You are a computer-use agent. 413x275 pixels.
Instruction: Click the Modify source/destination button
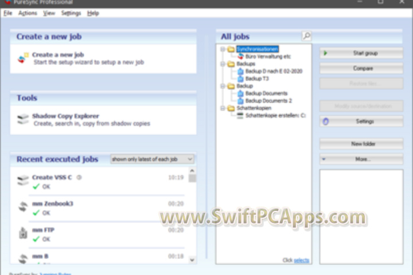pyautogui.click(x=361, y=106)
